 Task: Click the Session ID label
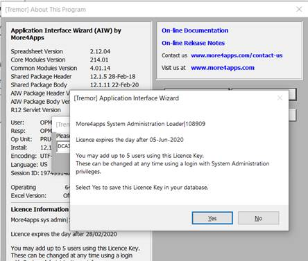pyautogui.click(x=25, y=173)
